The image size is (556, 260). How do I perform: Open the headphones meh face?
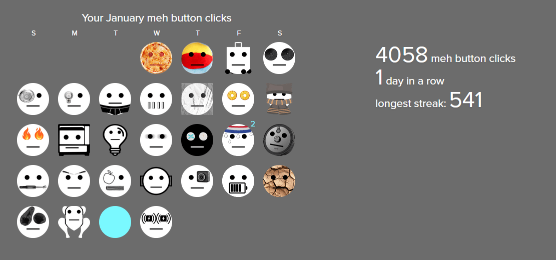[156, 181]
